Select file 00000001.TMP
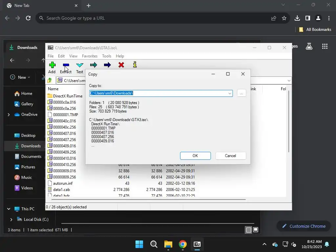This screenshot has width=336, height=252. [63, 115]
